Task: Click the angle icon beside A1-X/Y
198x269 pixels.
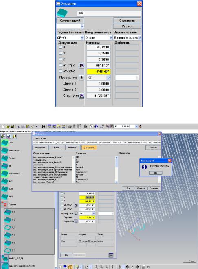Action: pyautogui.click(x=76, y=205)
